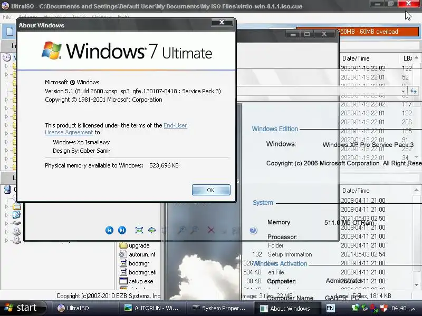Image resolution: width=422 pixels, height=316 pixels.
Task: Click the first green network tray icon
Action: (355, 308)
